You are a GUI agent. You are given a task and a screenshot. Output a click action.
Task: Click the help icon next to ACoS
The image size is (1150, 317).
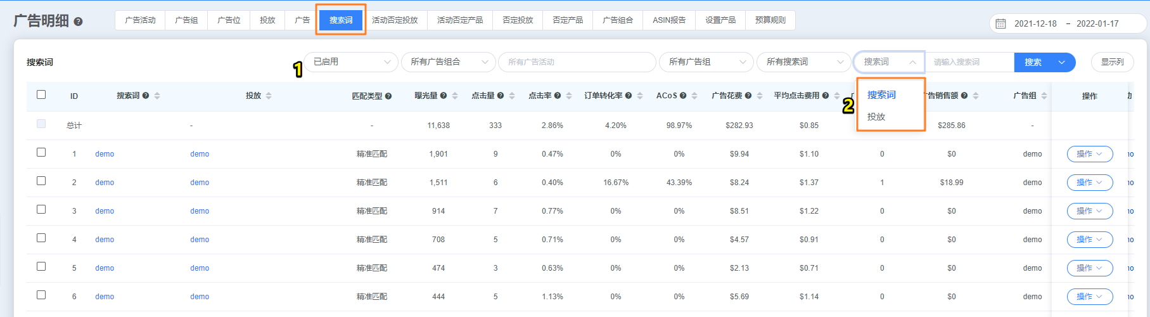point(683,96)
